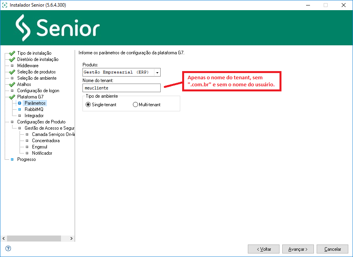Select the Integrador tree item
353x257 pixels.
pyautogui.click(x=34, y=116)
